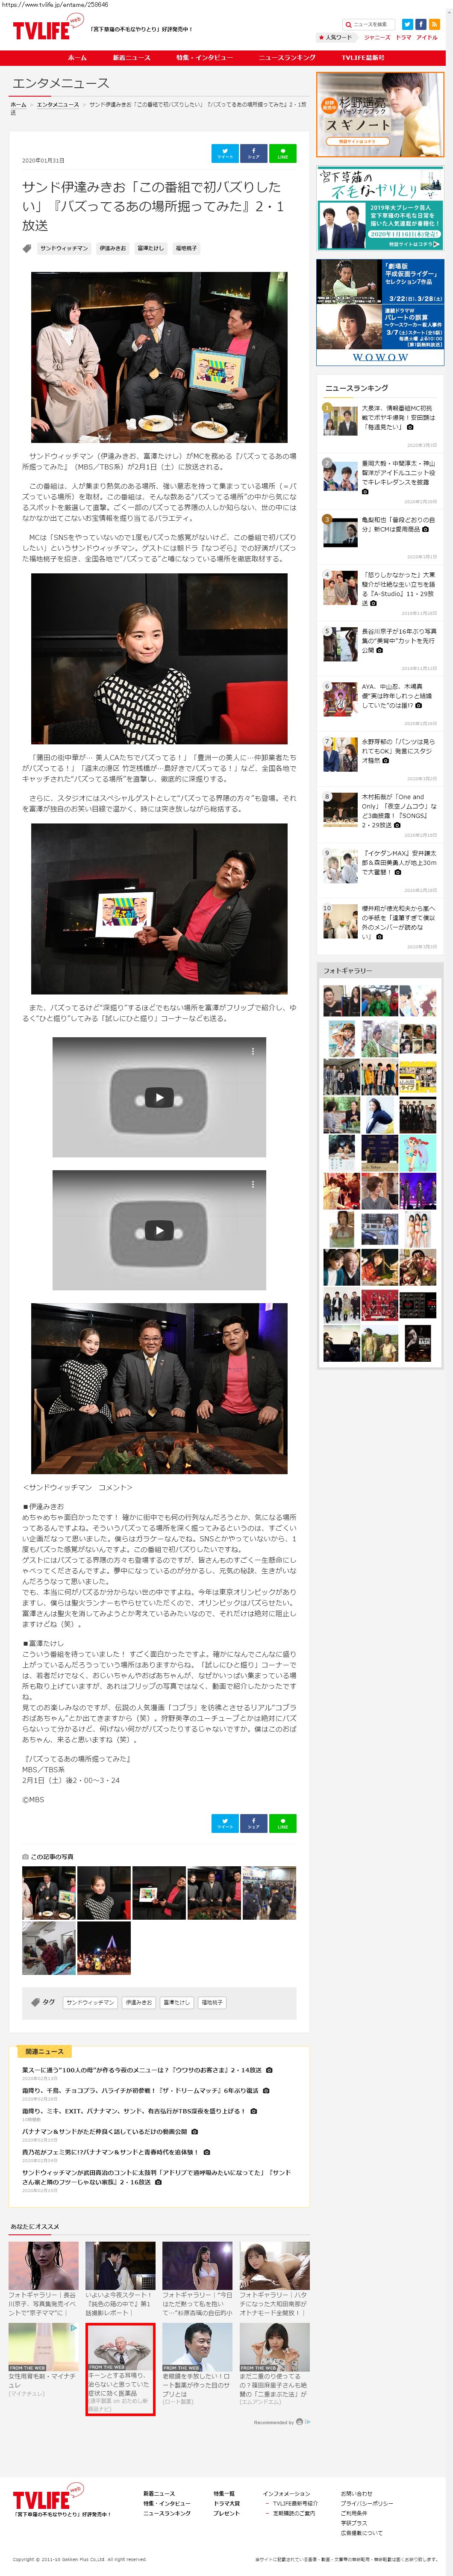Image resolution: width=453 pixels, height=2576 pixels.
Task: Click the サンドウィッチマン tag below headline
Action: click(x=64, y=248)
